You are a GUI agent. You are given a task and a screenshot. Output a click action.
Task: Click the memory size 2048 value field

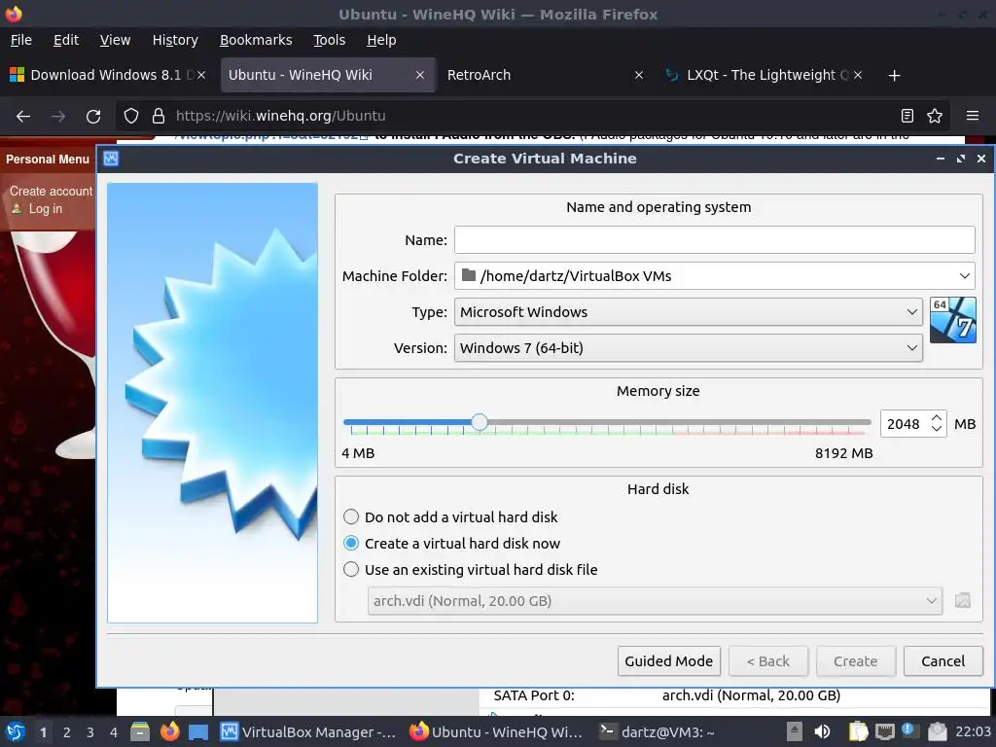[904, 424]
